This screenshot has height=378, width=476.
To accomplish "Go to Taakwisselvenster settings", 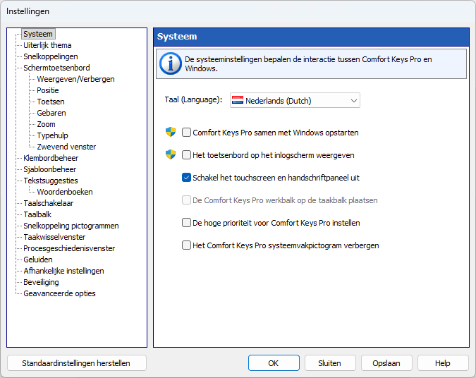I will [x=54, y=237].
